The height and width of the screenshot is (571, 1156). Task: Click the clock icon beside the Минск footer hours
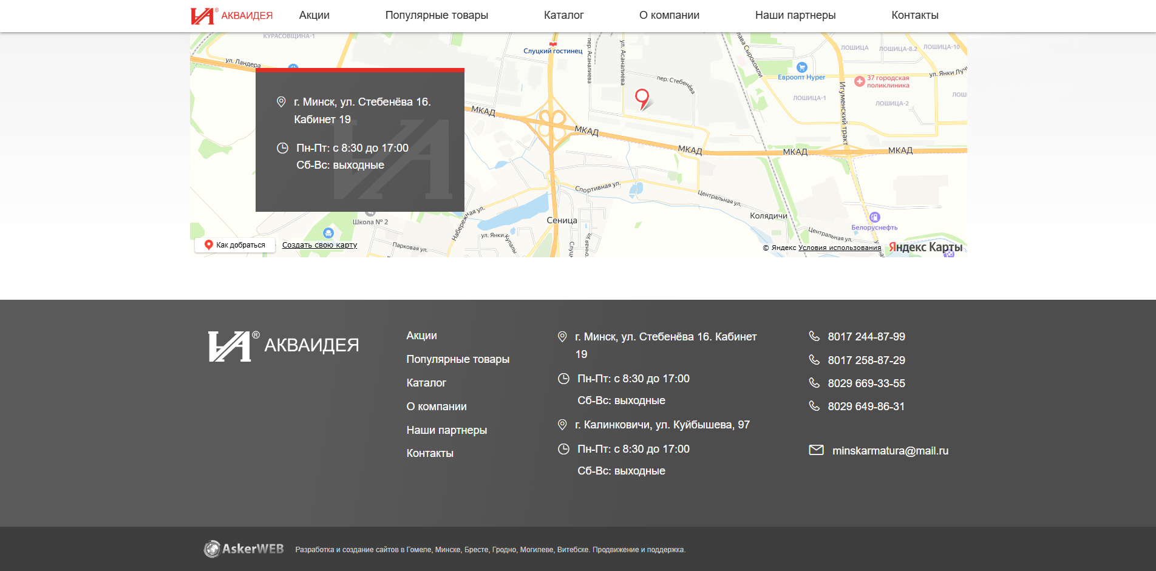(x=563, y=379)
